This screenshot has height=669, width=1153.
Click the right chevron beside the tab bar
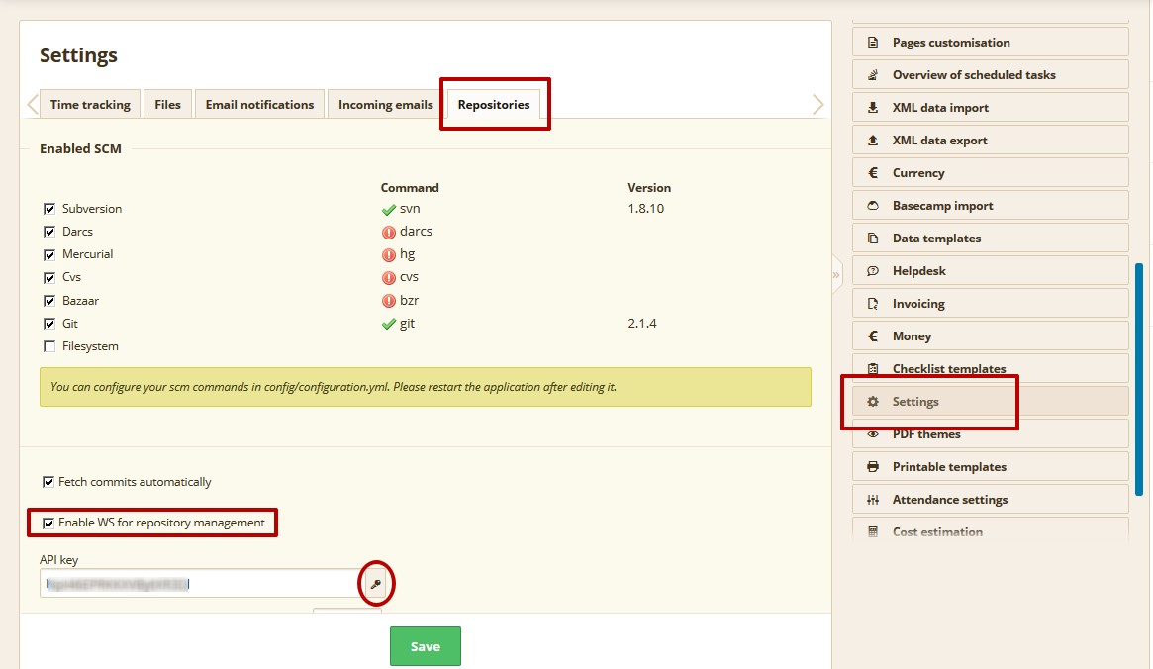818,103
